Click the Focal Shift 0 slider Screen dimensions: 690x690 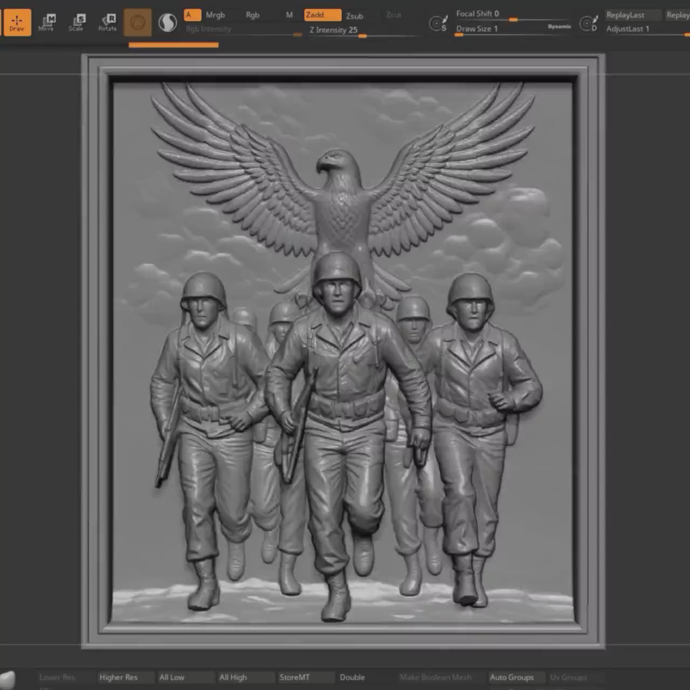(x=513, y=15)
